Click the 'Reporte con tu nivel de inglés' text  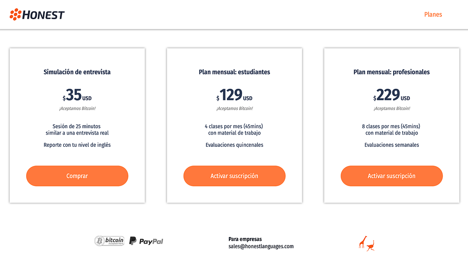77,145
